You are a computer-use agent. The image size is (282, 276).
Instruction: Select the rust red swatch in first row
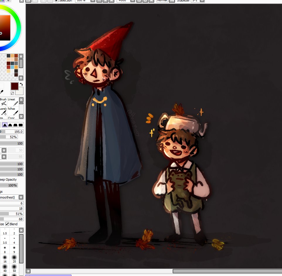16,56
